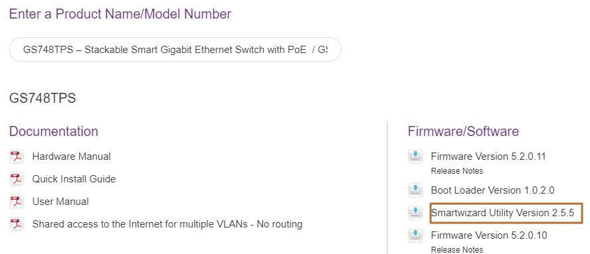View Release Notes under Firmware 5.2.0.10
The height and width of the screenshot is (254, 590).
[x=457, y=250]
